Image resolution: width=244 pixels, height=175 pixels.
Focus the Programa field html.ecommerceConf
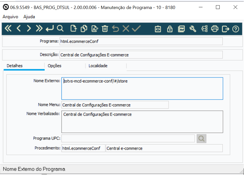141,41
